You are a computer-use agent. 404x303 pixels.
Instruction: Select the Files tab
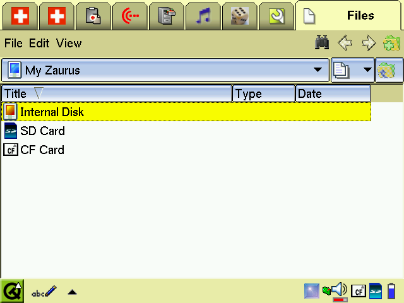click(348, 15)
